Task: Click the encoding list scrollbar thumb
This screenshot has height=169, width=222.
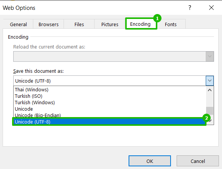Action: (210, 111)
